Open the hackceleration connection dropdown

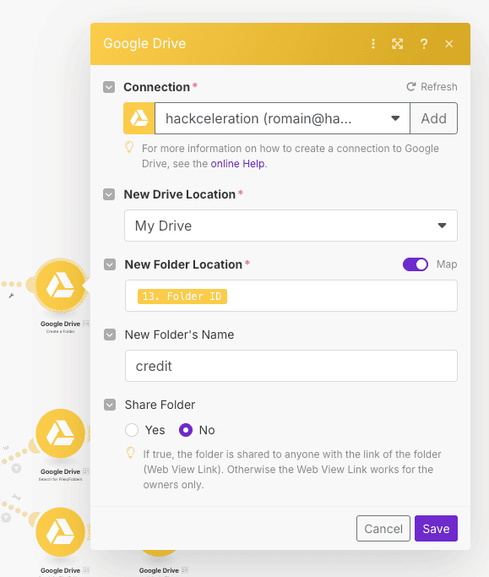coord(282,118)
